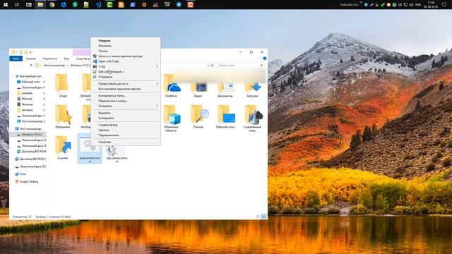Select the Origin folder
Screen dimensions: 452x254
click(x=63, y=85)
